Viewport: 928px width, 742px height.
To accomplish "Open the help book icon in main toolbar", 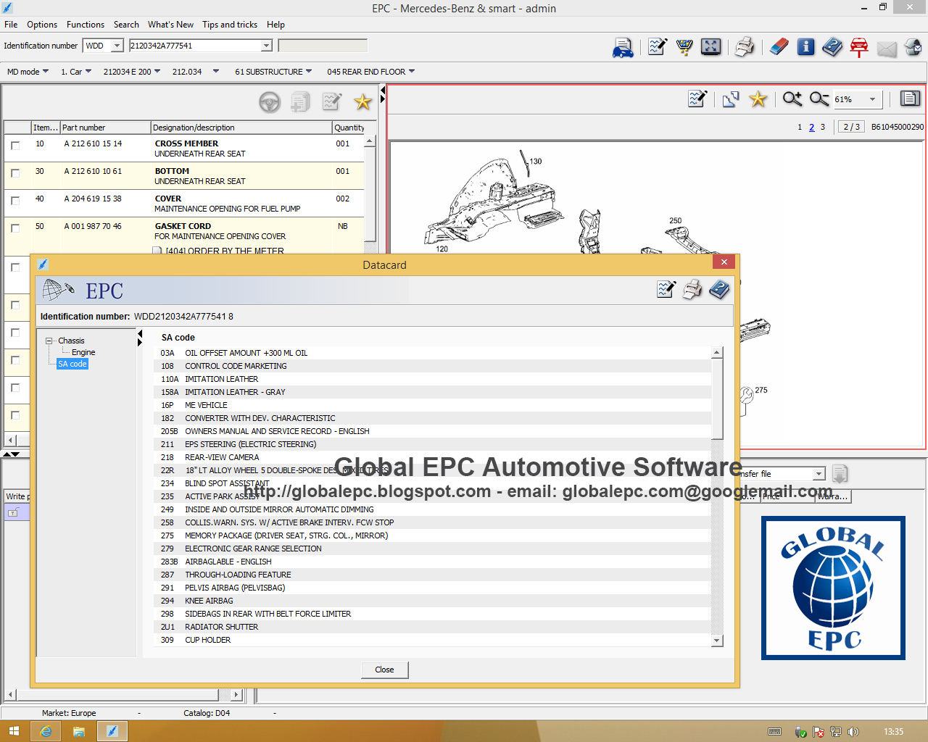I will 832,47.
